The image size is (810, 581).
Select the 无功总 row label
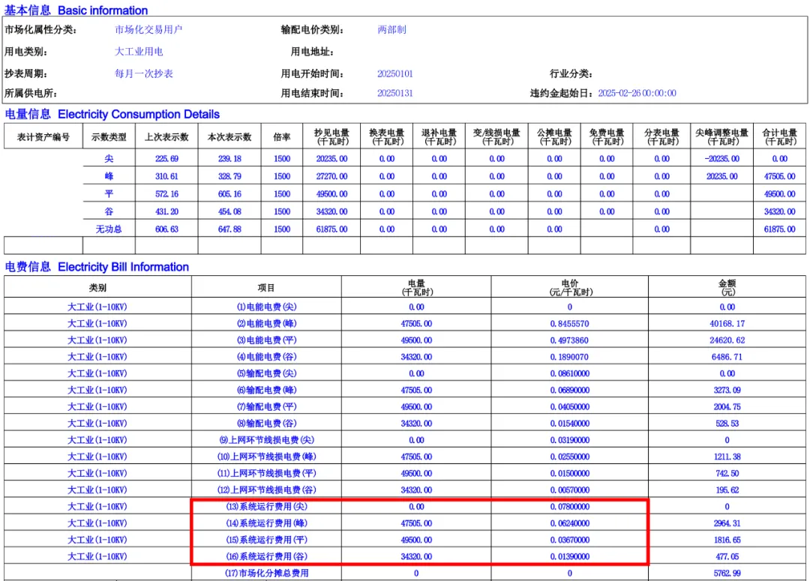[109, 229]
